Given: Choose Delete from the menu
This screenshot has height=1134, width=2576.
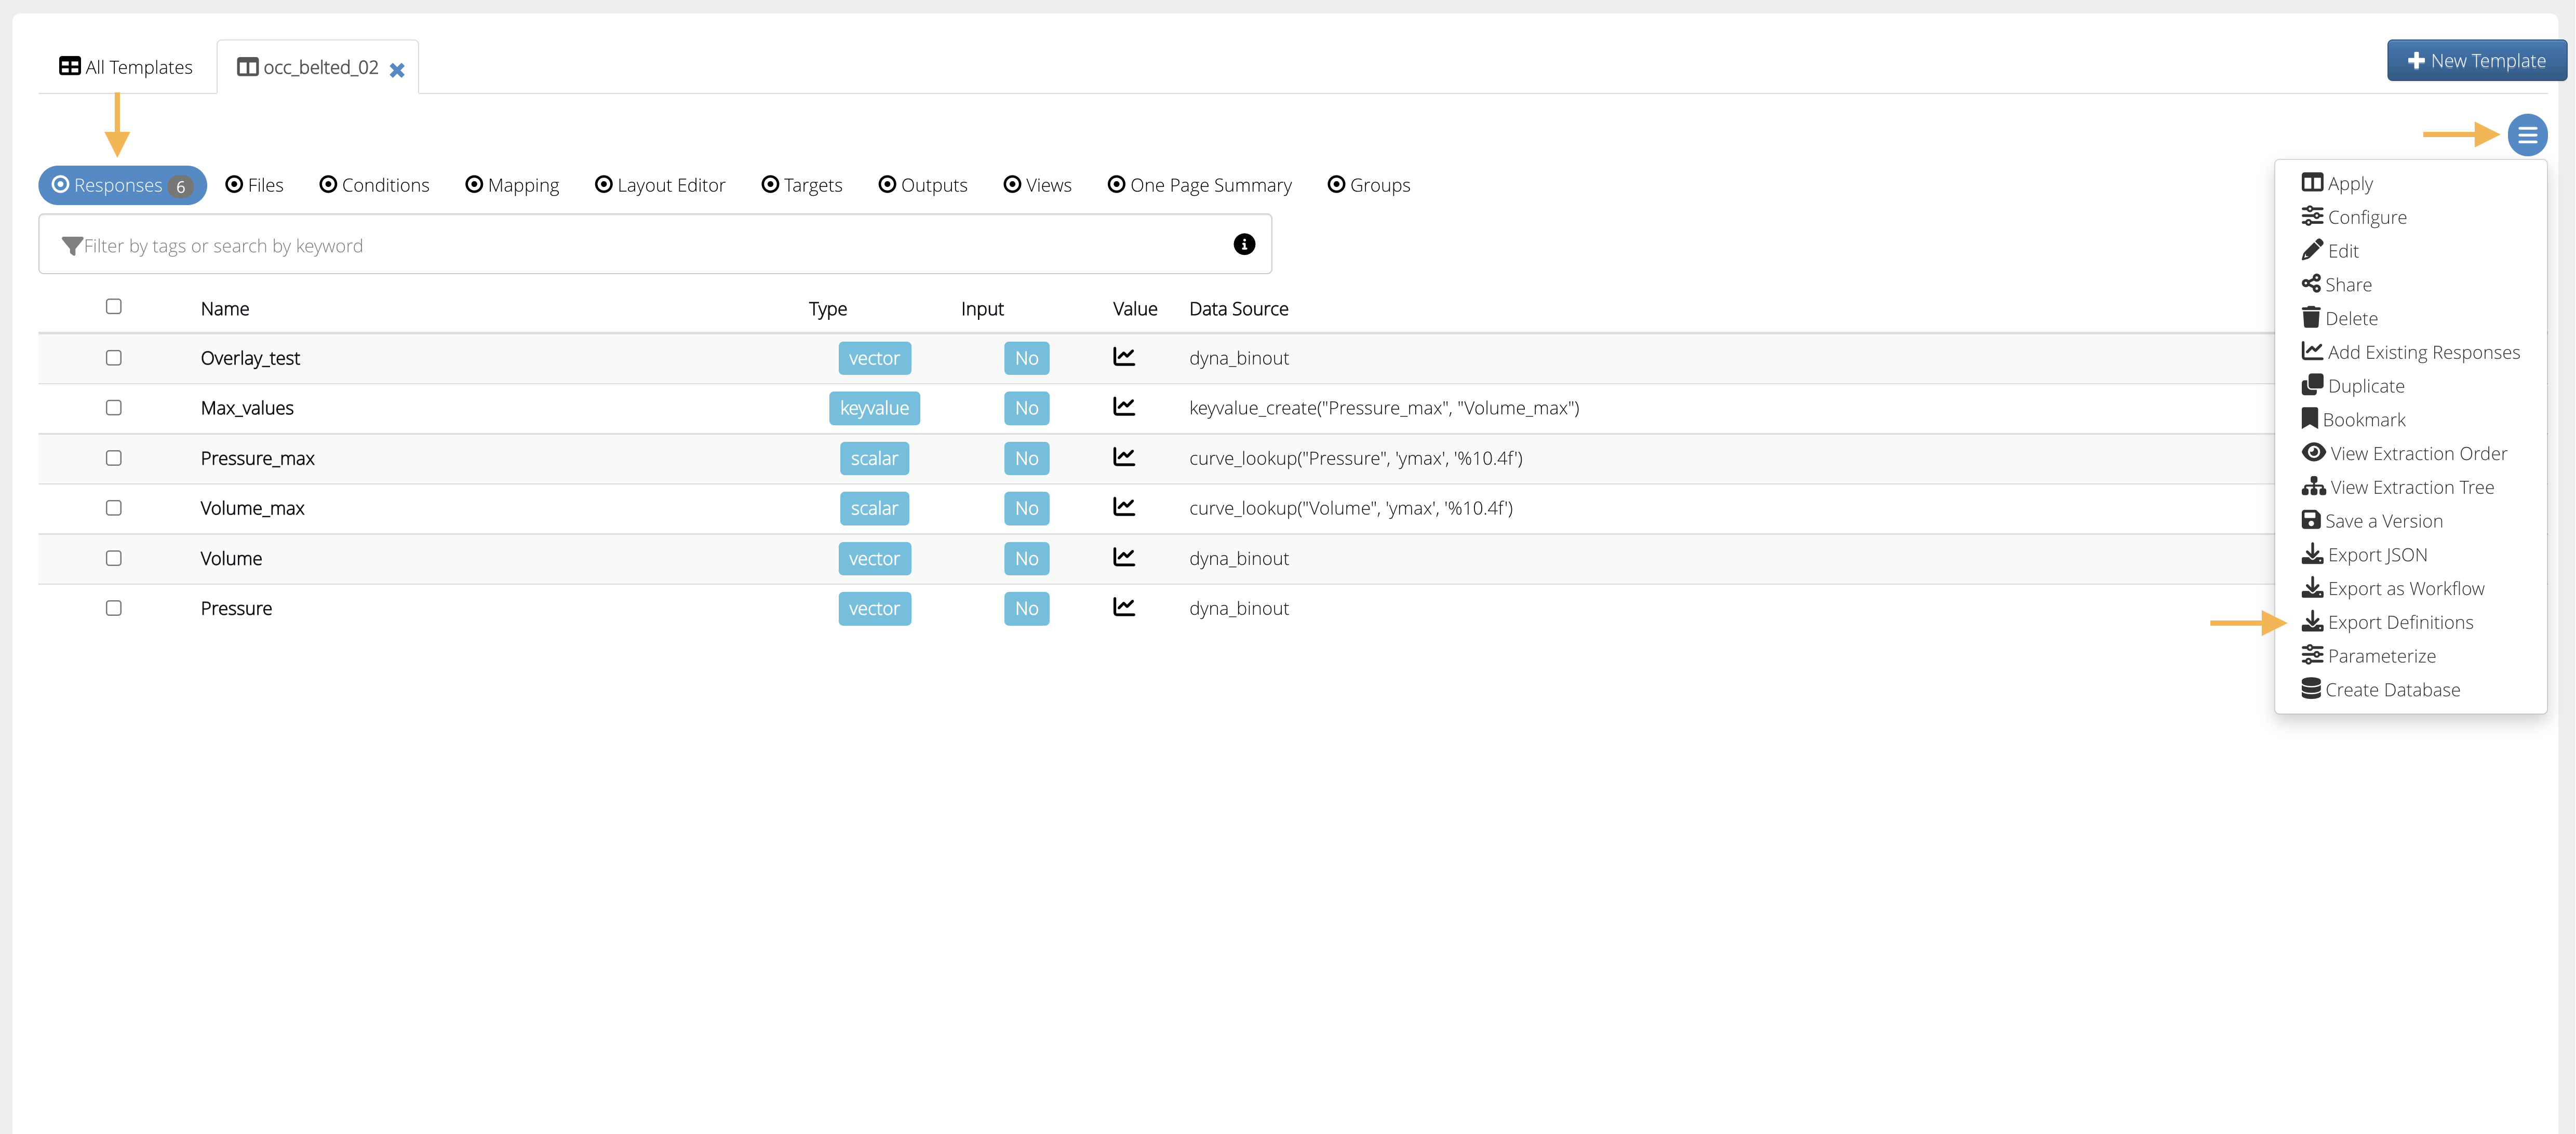Looking at the screenshot, I should click(2340, 318).
